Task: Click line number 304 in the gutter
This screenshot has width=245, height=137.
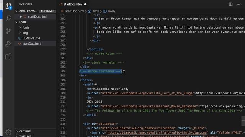Action: (63, 71)
